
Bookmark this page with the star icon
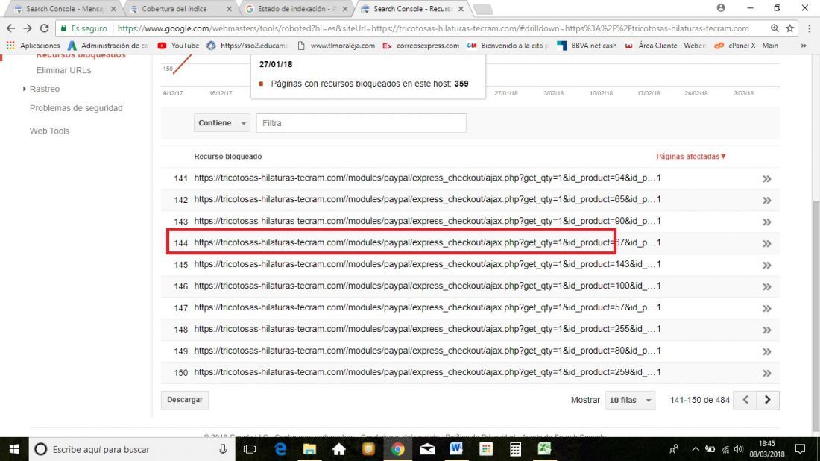click(x=789, y=28)
